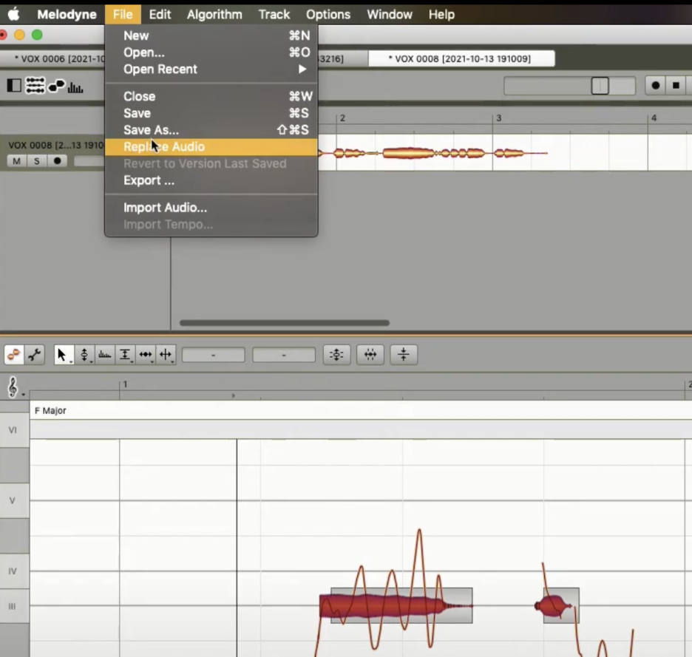
Task: Switch to the VOX 0006 document tab
Action: (x=52, y=58)
